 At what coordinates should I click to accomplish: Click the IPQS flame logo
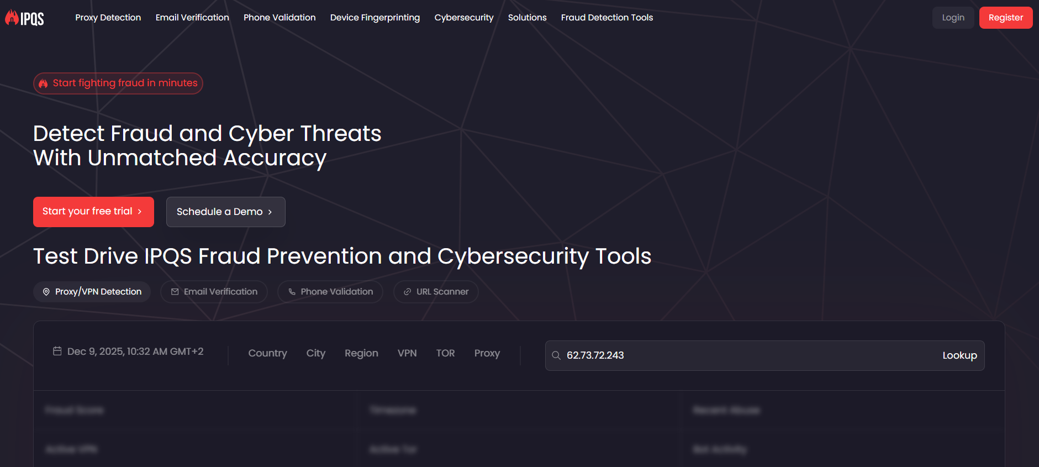point(24,18)
